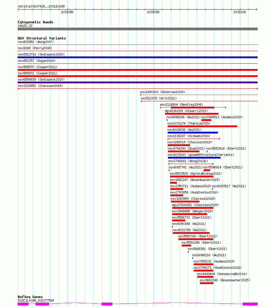Open the nsv5503515 (ByrskaBishop2022) variant

(x=196, y=174)
